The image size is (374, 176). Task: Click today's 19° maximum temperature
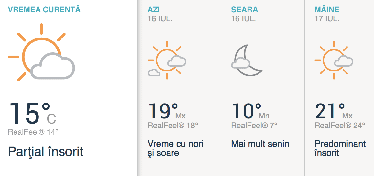coord(163,111)
